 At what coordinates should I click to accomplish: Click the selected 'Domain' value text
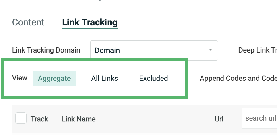(107, 51)
